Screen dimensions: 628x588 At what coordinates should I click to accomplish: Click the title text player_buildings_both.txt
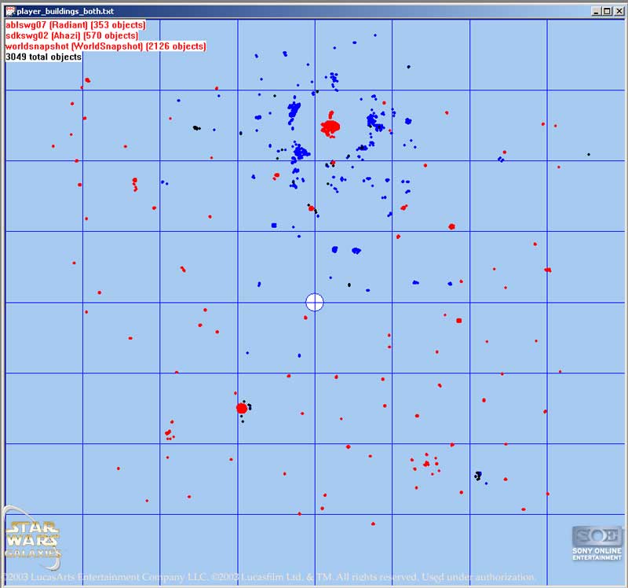pos(65,11)
